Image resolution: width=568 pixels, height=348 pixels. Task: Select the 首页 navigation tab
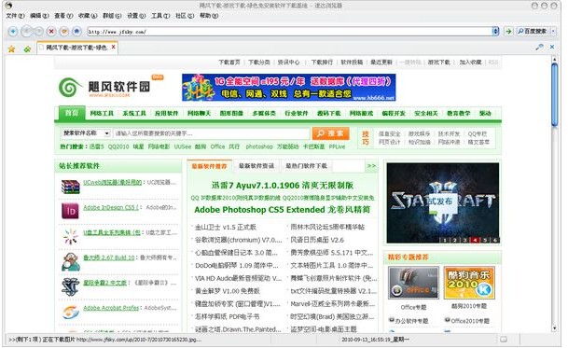(72, 113)
